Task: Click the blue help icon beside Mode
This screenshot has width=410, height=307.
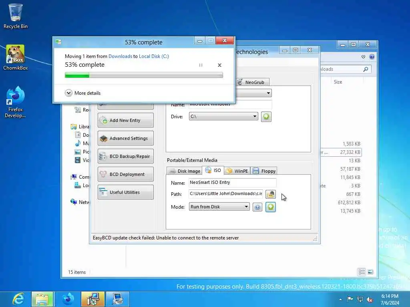Action: tap(257, 207)
